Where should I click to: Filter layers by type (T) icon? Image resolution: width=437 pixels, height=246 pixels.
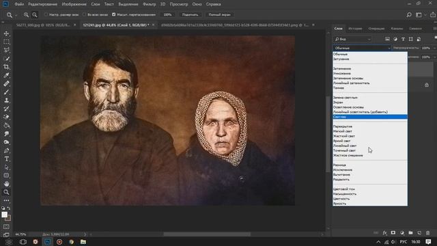(403, 39)
